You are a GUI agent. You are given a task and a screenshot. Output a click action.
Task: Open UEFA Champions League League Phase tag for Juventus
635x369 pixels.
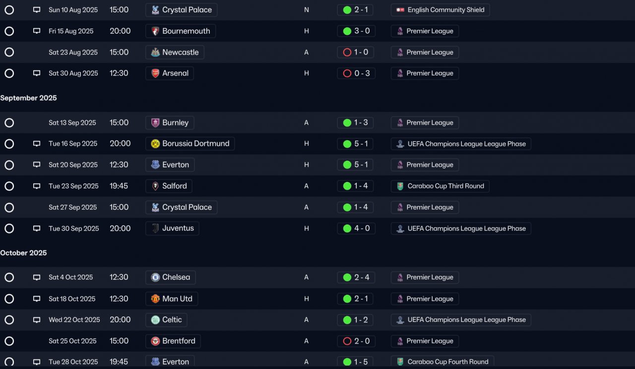[x=461, y=229]
